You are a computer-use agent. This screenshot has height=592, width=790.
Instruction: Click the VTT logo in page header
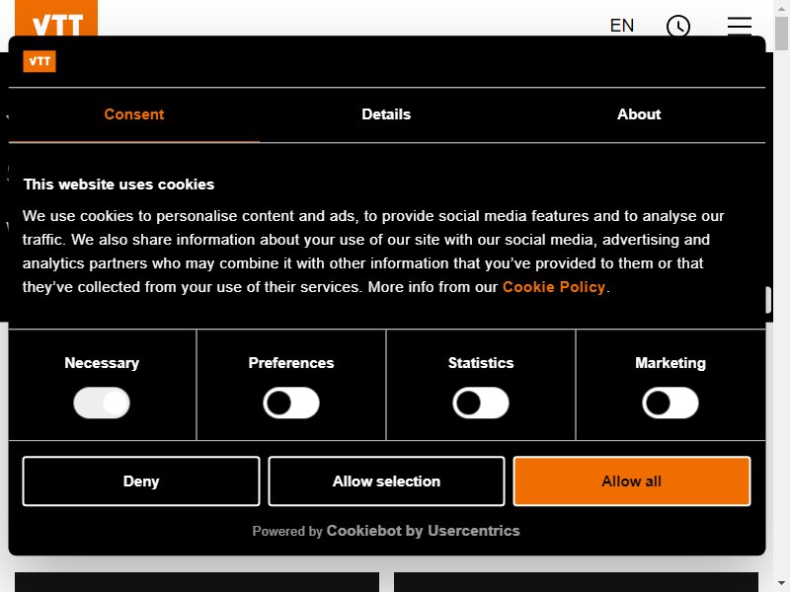coord(56,18)
